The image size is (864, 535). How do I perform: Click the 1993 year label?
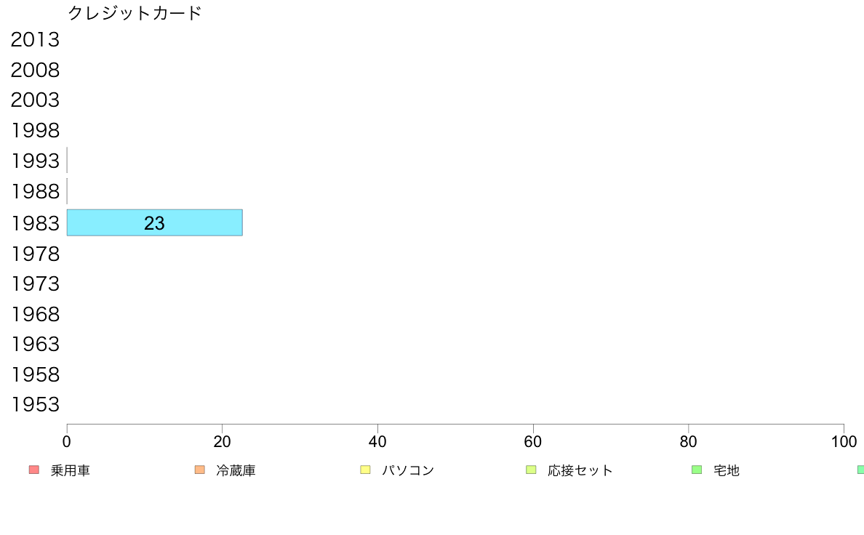[x=35, y=161]
